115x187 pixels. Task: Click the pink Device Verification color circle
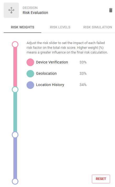coord(30,62)
